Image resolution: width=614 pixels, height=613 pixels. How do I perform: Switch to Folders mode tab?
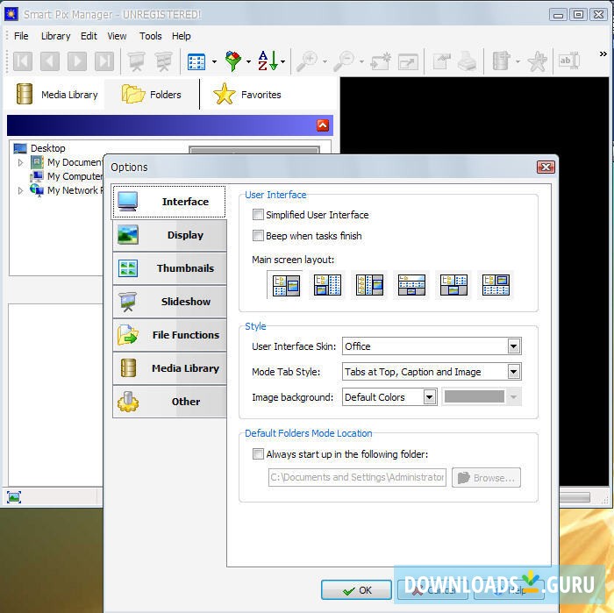pos(151,95)
